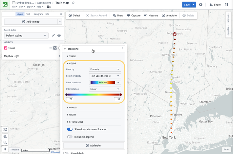Screen dimensions: 233x154
Task: Open the Save button dropdown arrow
Action: [194, 5]
